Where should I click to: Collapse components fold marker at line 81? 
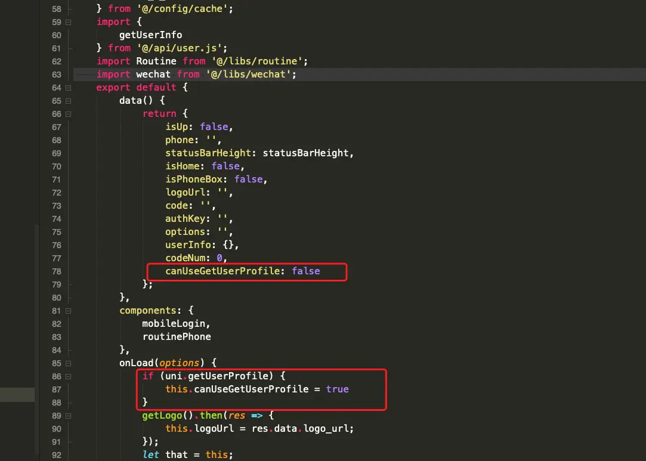click(69, 311)
